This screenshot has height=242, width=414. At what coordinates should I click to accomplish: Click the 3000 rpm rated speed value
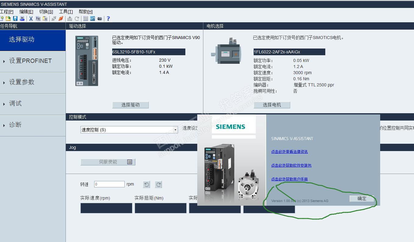(x=302, y=73)
